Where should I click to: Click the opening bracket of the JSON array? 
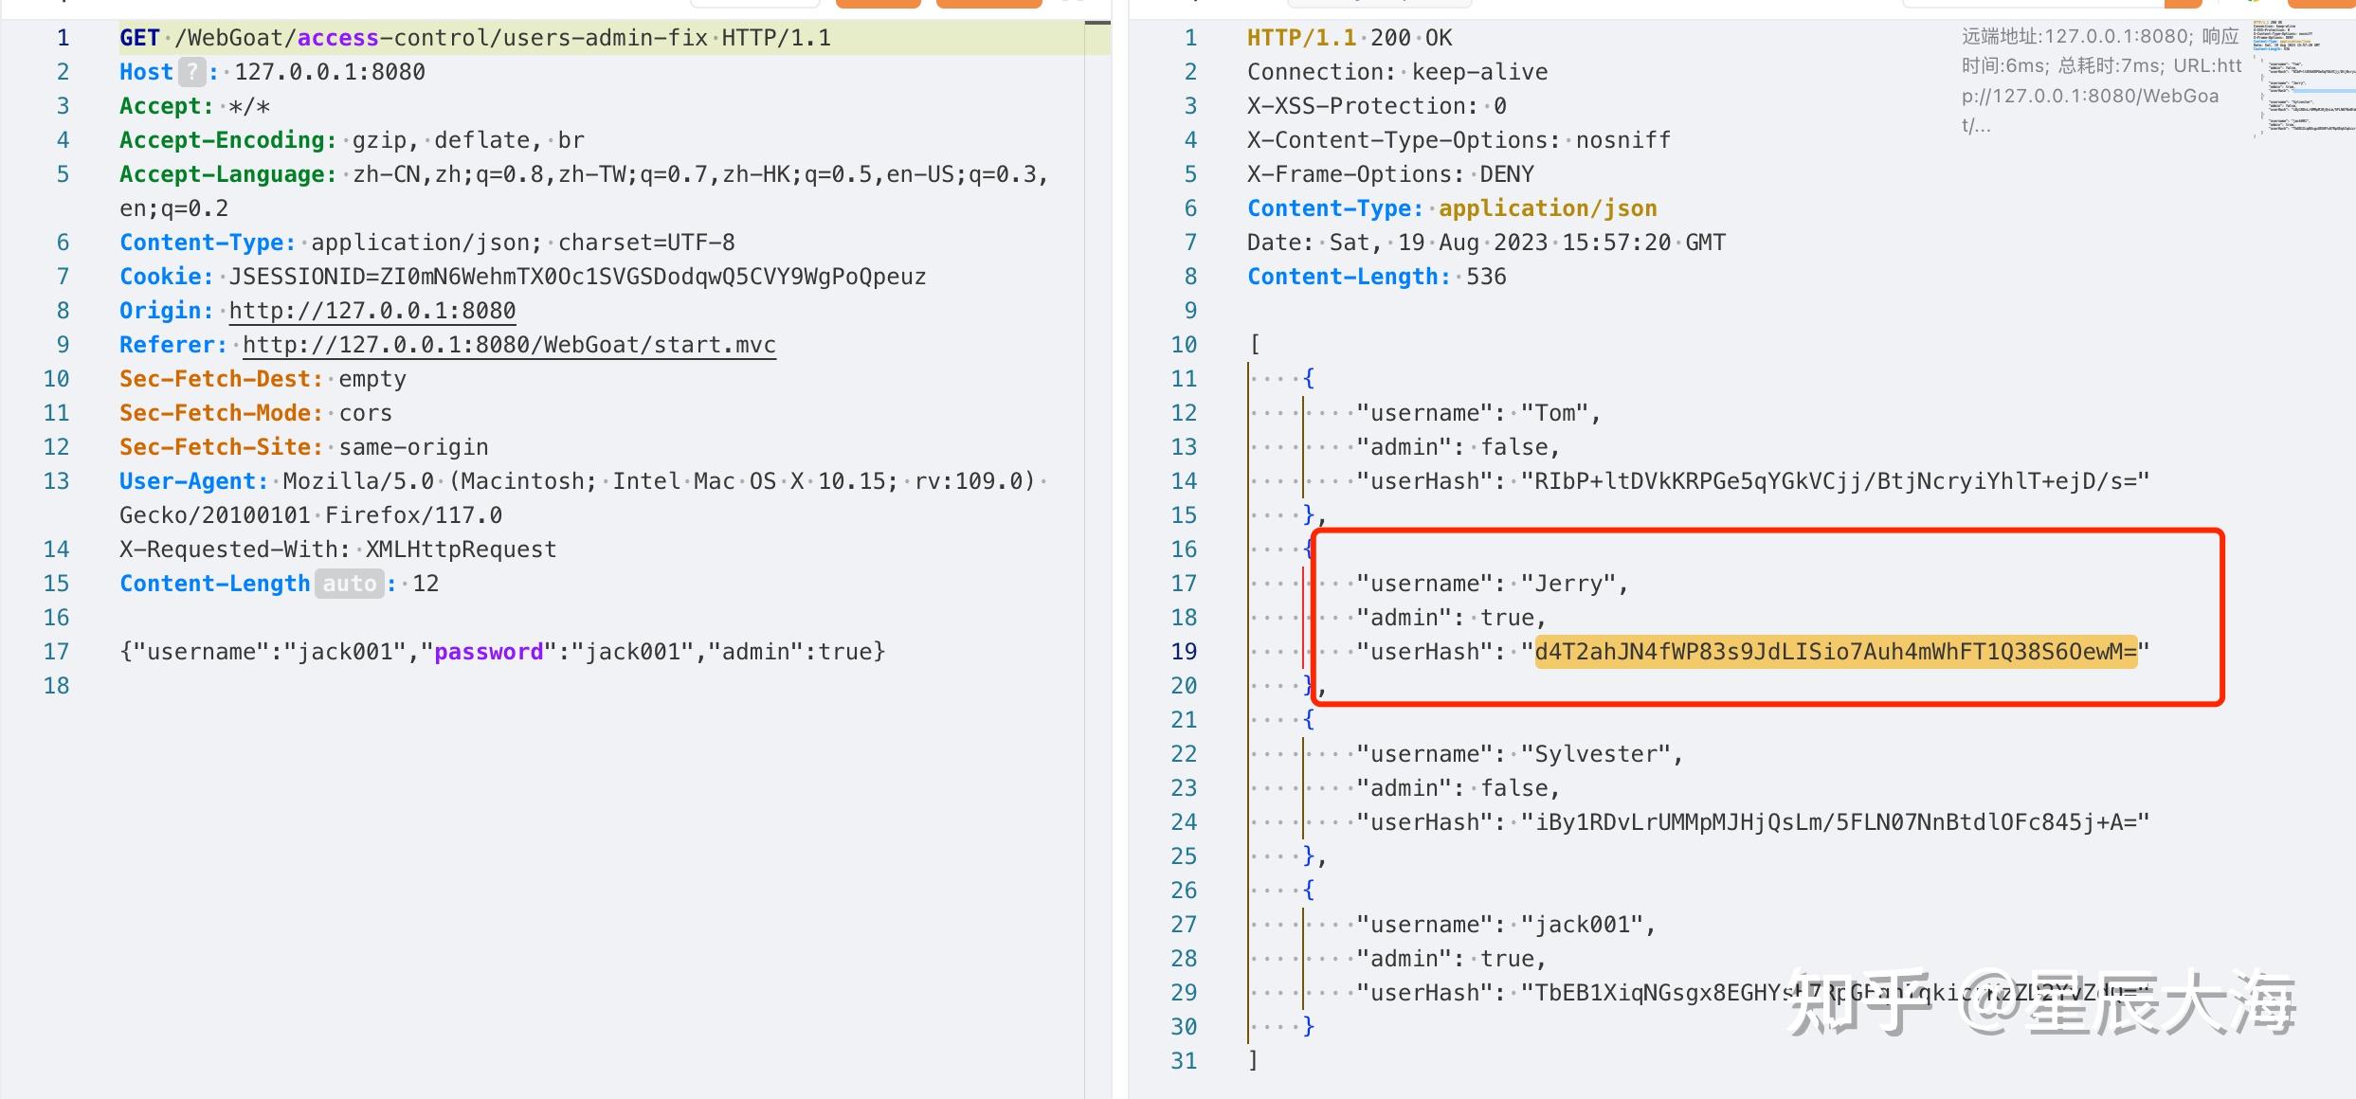(1255, 345)
